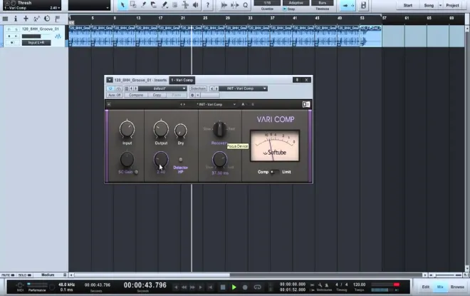Open the INIT - Vari Comp sidechain preset dropdown

pos(243,88)
